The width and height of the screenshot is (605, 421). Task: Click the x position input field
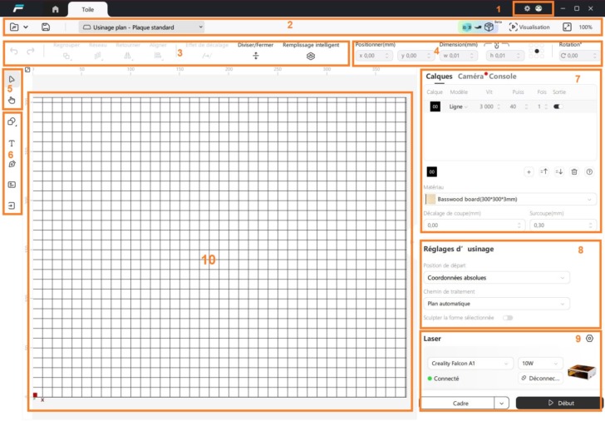pos(374,56)
